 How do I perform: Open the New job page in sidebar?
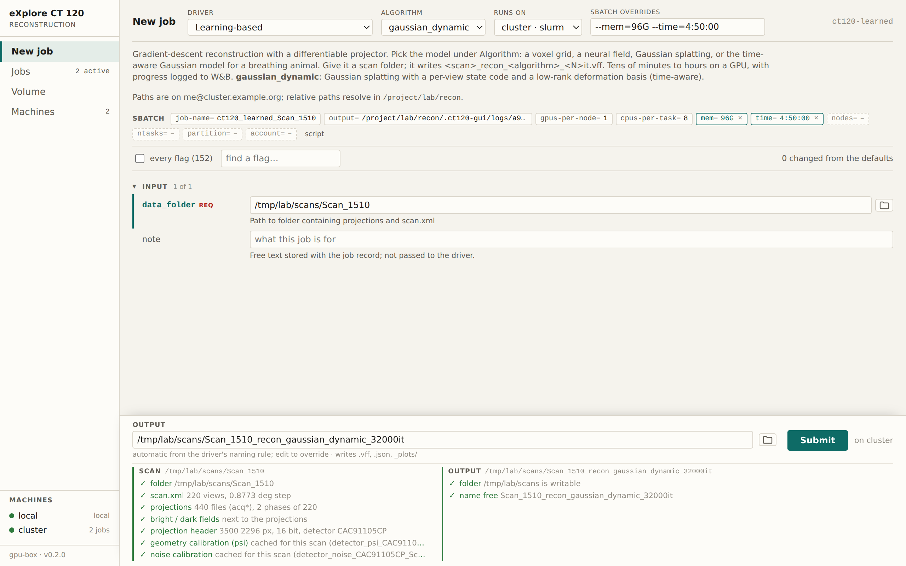tap(59, 51)
